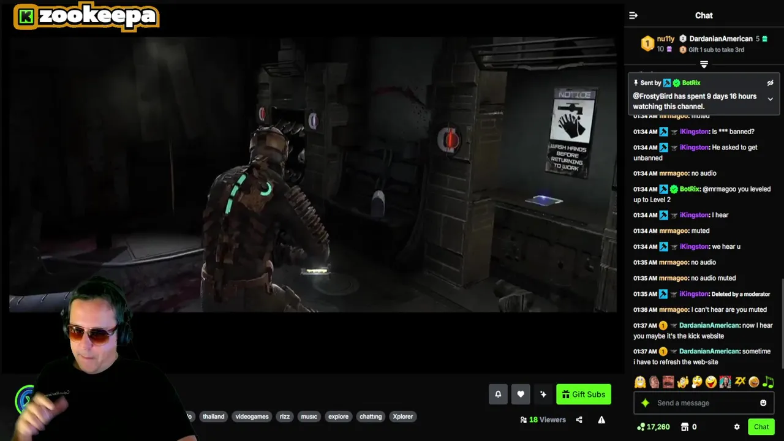The width and height of the screenshot is (784, 441).
Task: Click DardanianAmerican on 'now I hear' message
Action: [x=709, y=326]
